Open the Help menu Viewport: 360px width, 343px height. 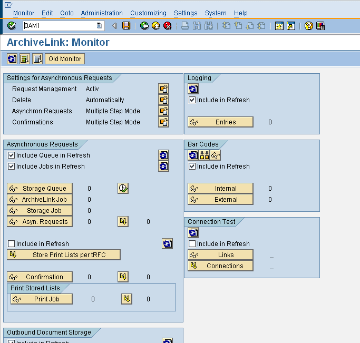240,13
